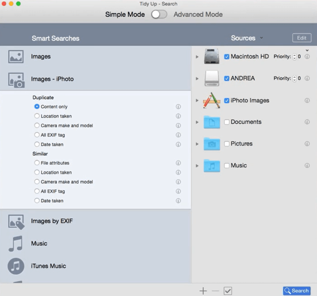Show info for Similar Camera make and model

[x=178, y=182]
